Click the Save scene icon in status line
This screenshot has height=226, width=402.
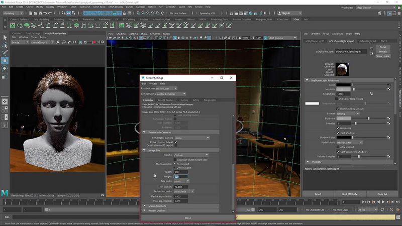(x=40, y=13)
